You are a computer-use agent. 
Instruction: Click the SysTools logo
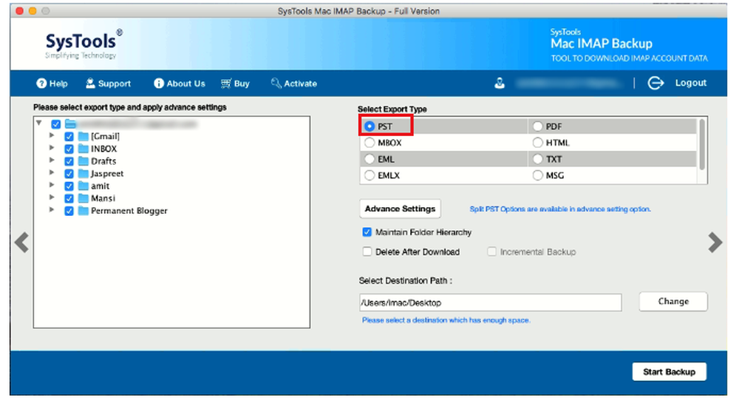pos(84,44)
